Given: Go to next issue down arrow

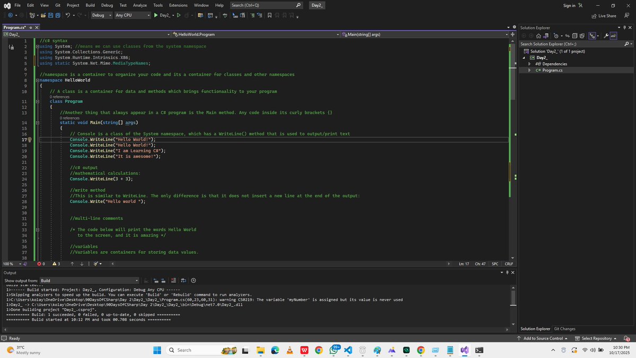Looking at the screenshot, I should 82,264.
